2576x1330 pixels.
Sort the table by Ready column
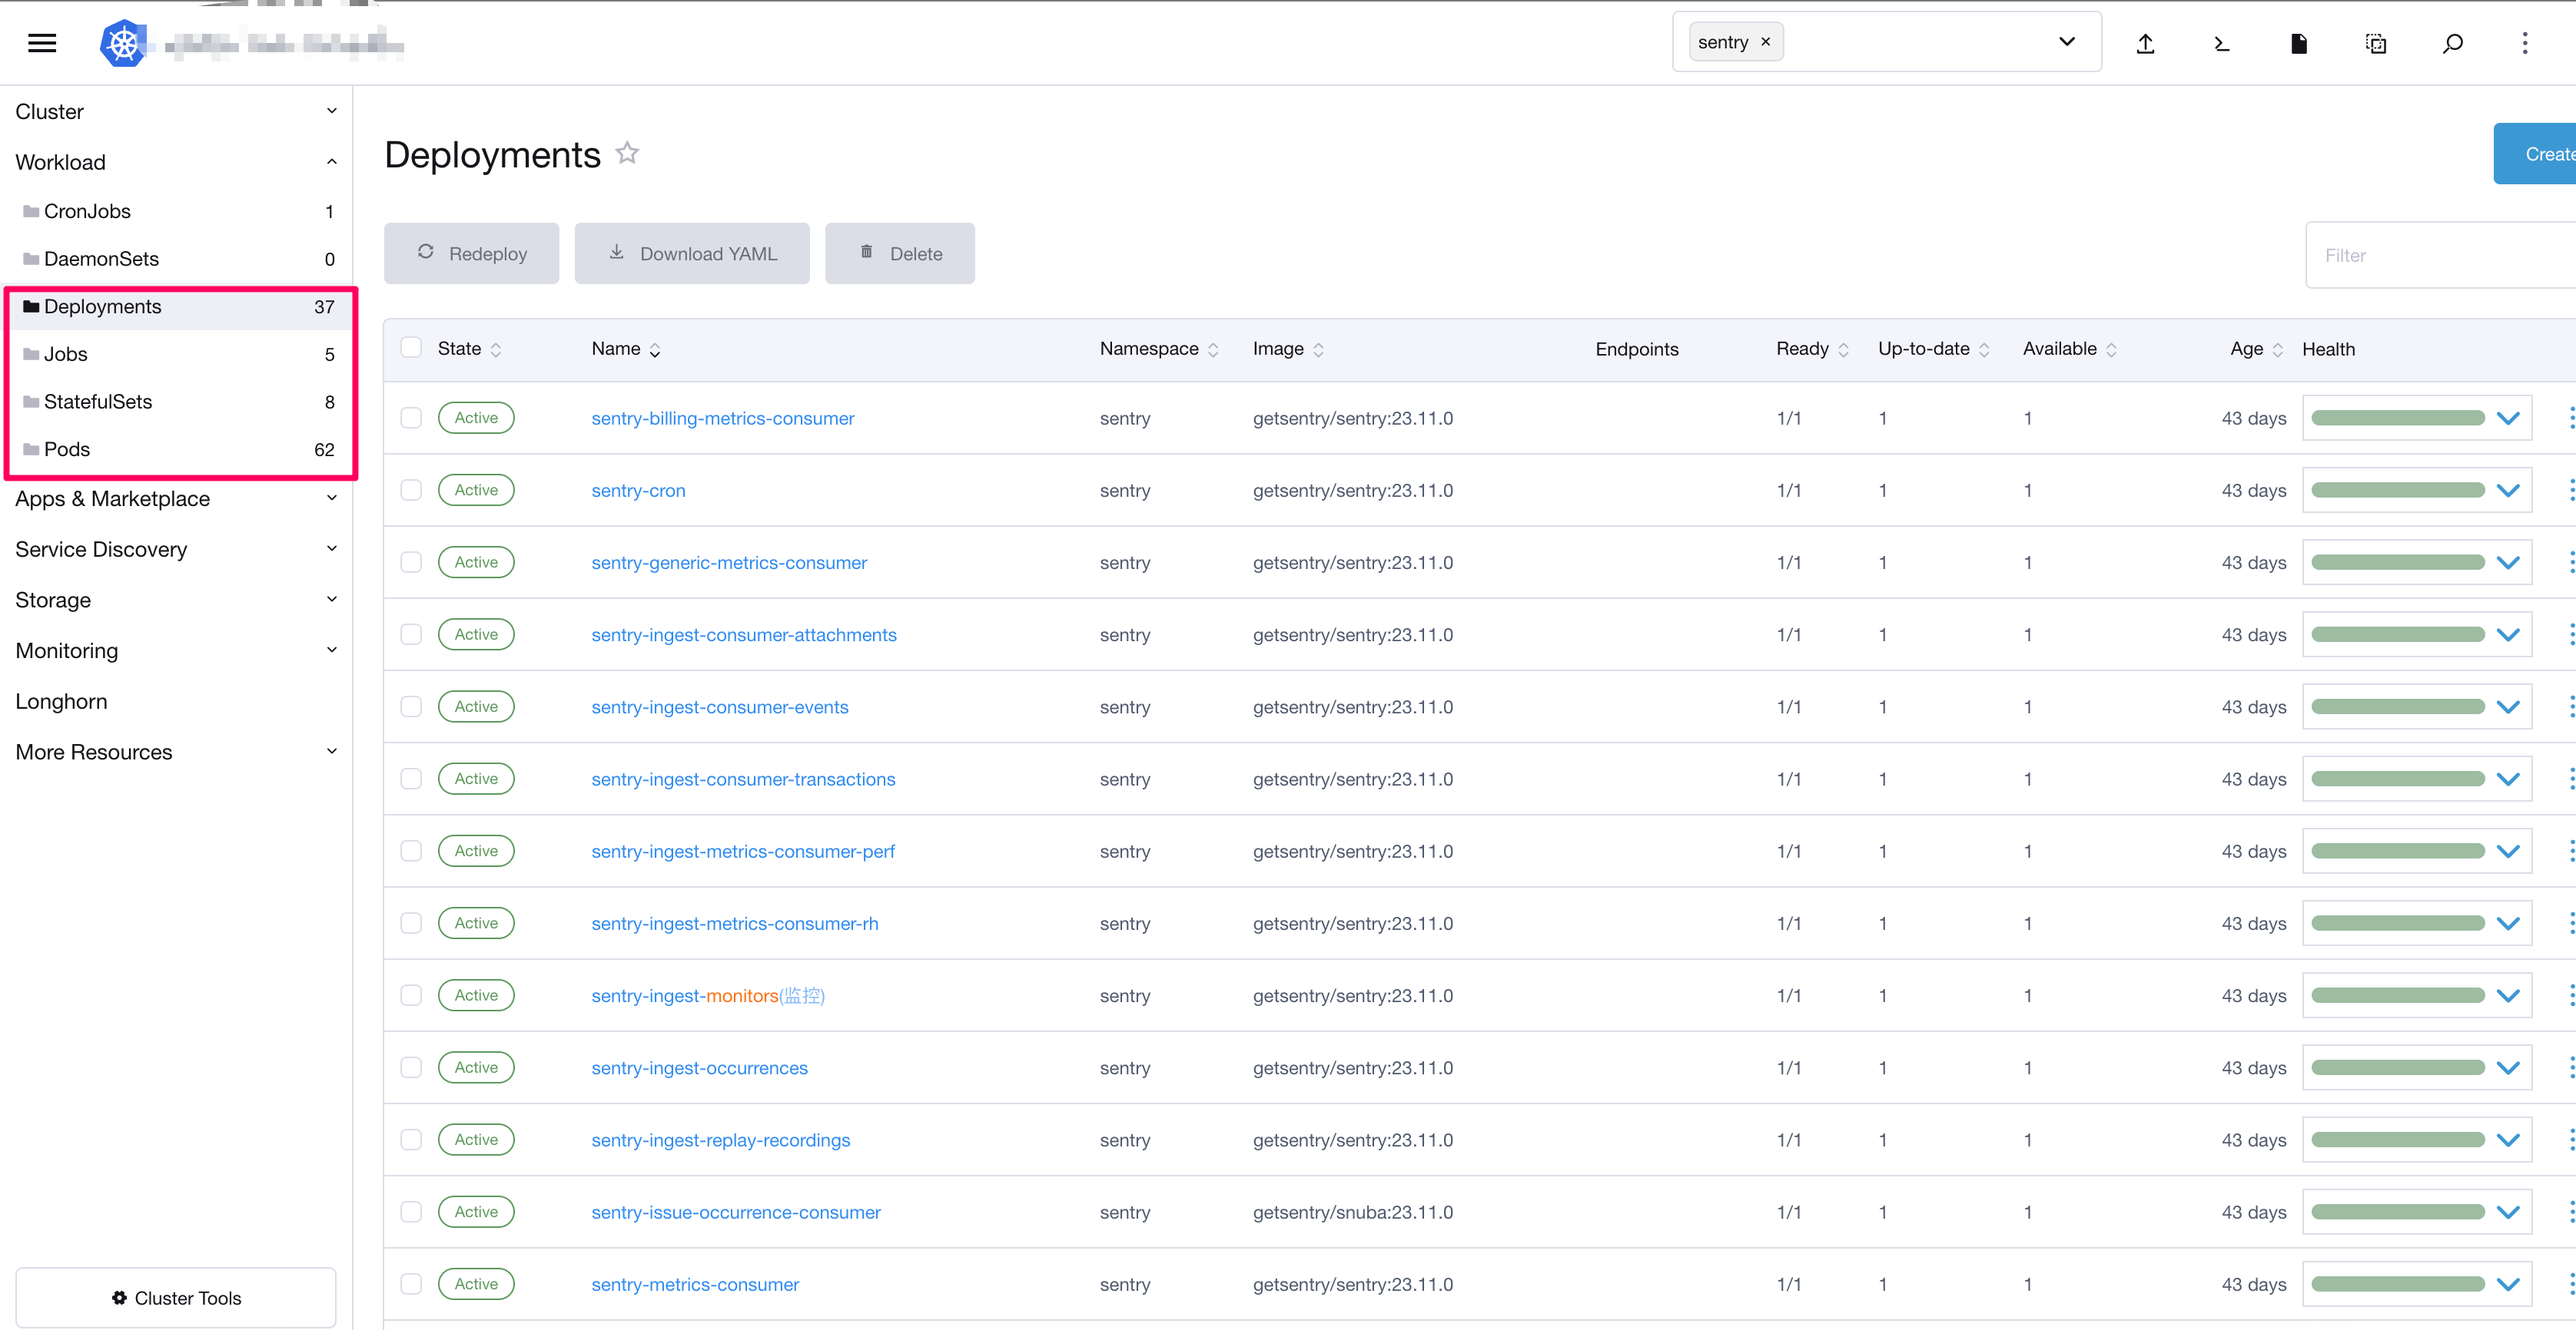pos(1812,349)
